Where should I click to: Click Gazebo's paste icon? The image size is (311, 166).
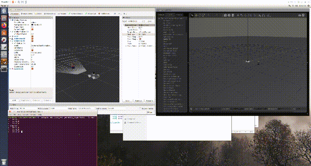pos(255,15)
